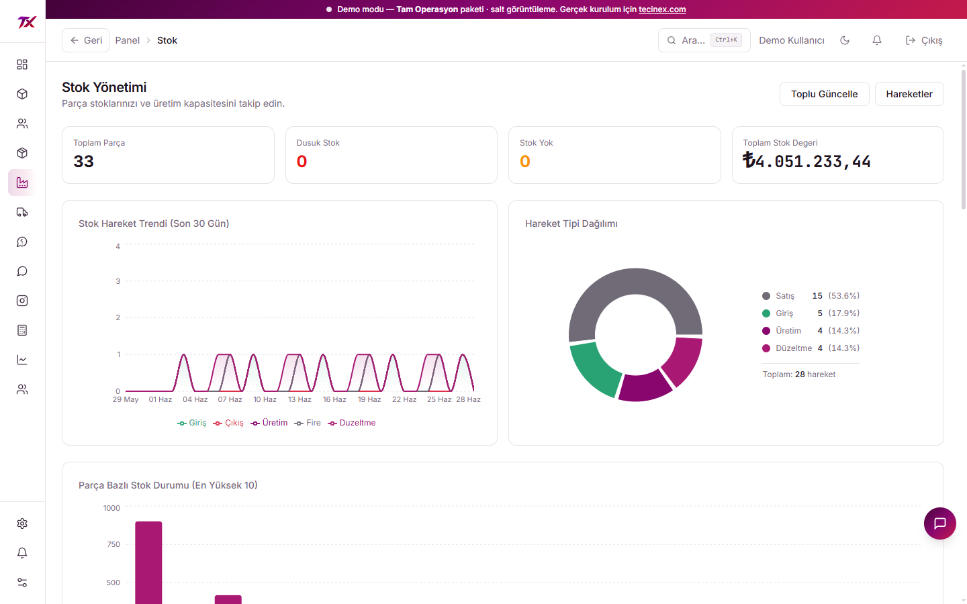Click the Dusuk Stok card label
Viewport: 967px width, 604px height.
tap(318, 143)
